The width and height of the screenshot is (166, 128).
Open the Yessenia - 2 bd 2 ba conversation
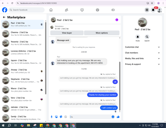[x=22, y=43]
